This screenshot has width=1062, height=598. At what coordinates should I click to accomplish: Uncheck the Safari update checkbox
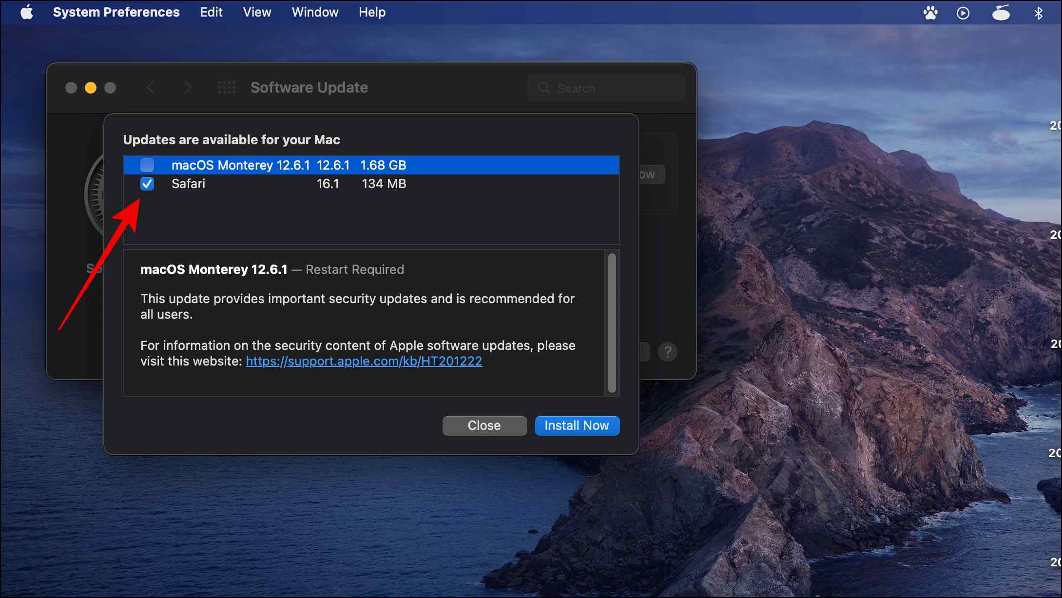pyautogui.click(x=147, y=184)
